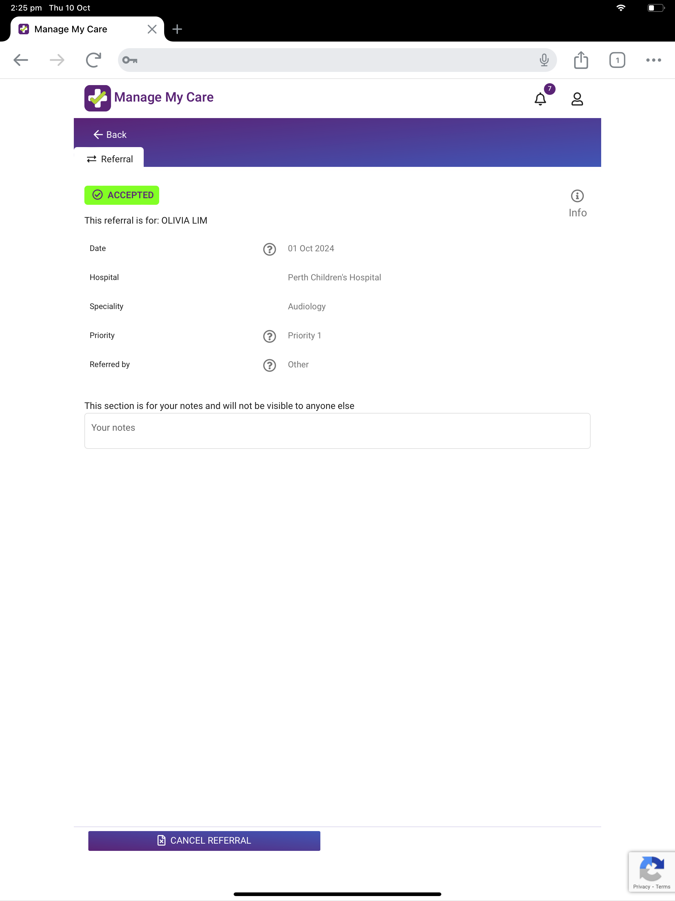The height and width of the screenshot is (901, 675).
Task: Click Perth Children's Hospital text
Action: (x=334, y=277)
